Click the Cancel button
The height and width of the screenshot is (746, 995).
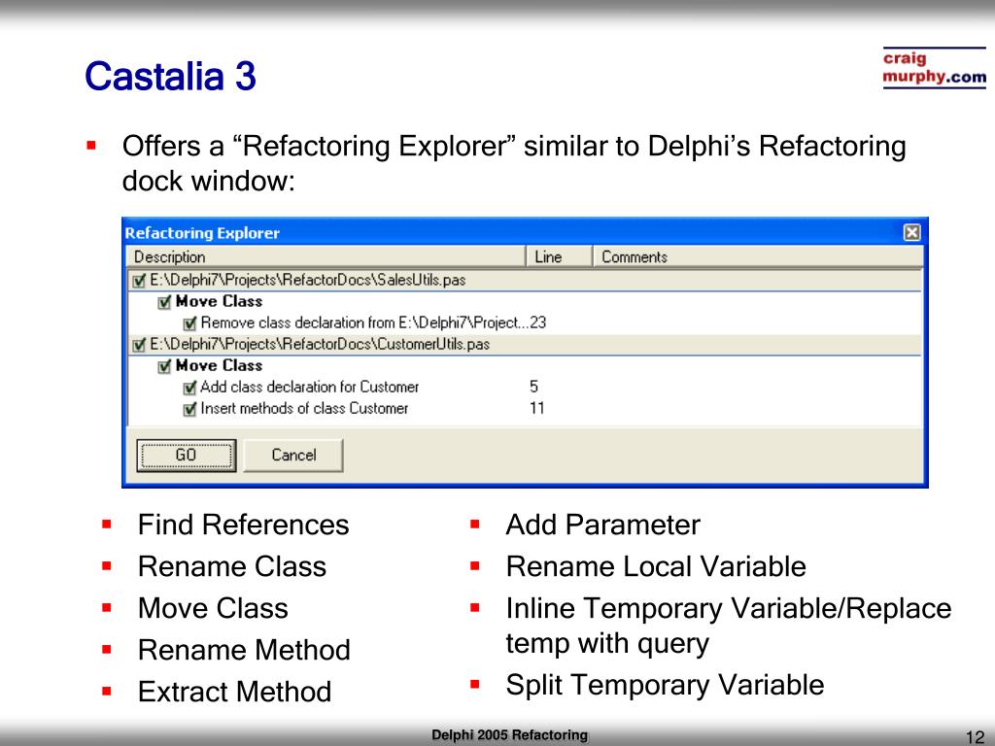coord(293,455)
